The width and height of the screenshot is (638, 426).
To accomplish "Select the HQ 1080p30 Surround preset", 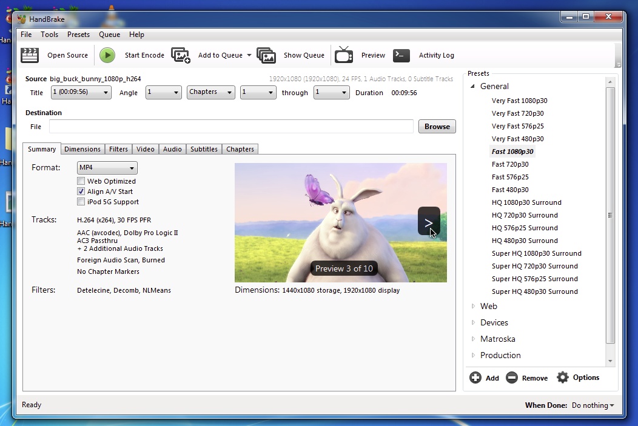I will pyautogui.click(x=526, y=202).
